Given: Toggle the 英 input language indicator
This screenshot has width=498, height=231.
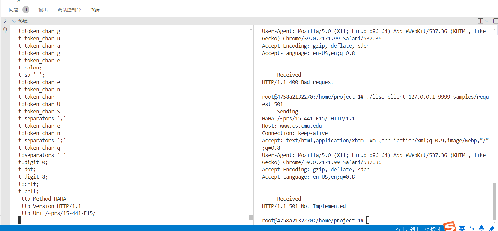Looking at the screenshot, I should tap(462, 228).
